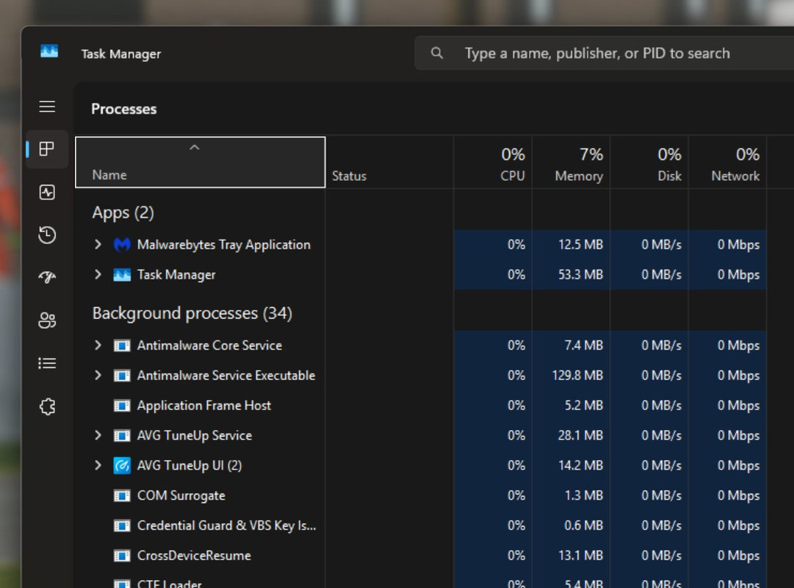Click the COM Surrogate icon
The width and height of the screenshot is (794, 588).
point(122,495)
